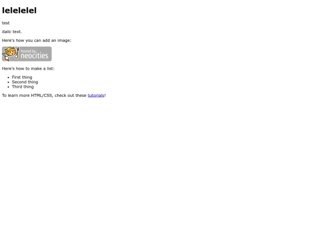Click the 'Second thing' list item
Screen dimensions: 318x239
pyautogui.click(x=25, y=82)
